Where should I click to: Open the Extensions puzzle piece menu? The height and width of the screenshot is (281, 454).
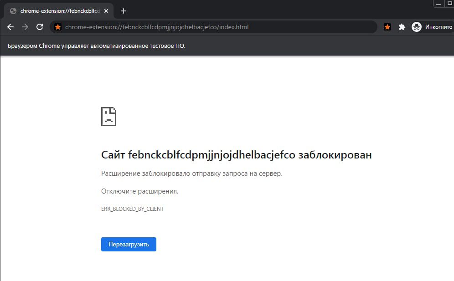[402, 27]
